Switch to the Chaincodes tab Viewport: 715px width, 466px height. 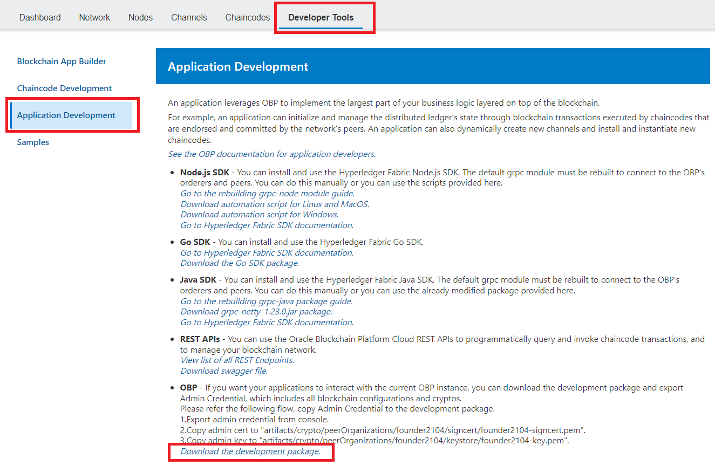[x=247, y=17]
